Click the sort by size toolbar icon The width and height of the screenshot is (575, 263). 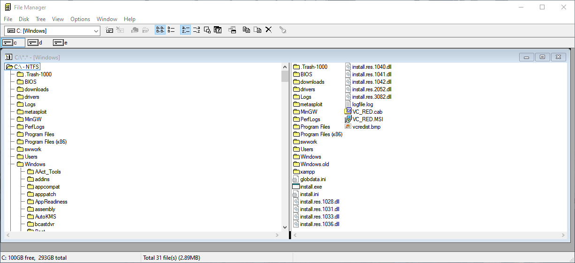[x=207, y=30]
